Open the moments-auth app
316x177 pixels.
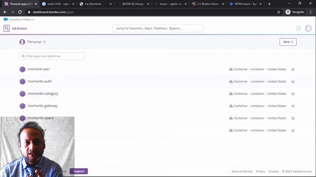point(39,81)
